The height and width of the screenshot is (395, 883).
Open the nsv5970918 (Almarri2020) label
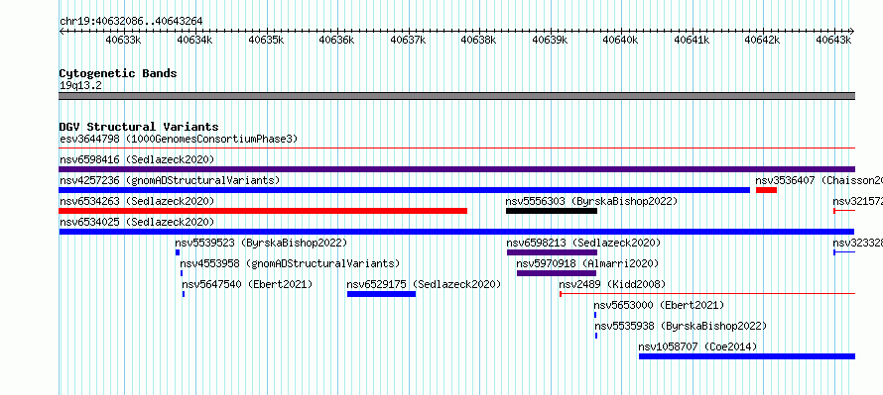point(587,263)
